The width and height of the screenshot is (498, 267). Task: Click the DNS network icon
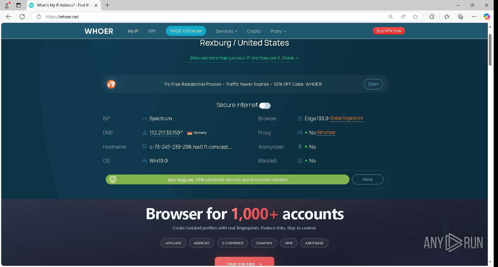[x=145, y=133]
